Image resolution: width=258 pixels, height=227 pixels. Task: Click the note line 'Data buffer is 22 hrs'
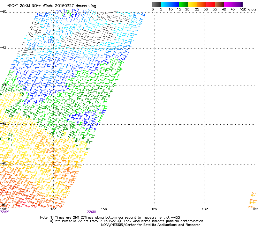(x=126, y=221)
